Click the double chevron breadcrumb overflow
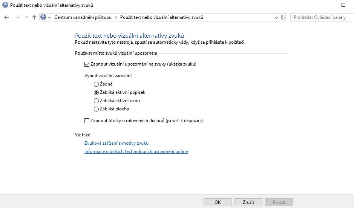Image resolution: width=354 pixels, height=208 pixels. click(x=50, y=17)
